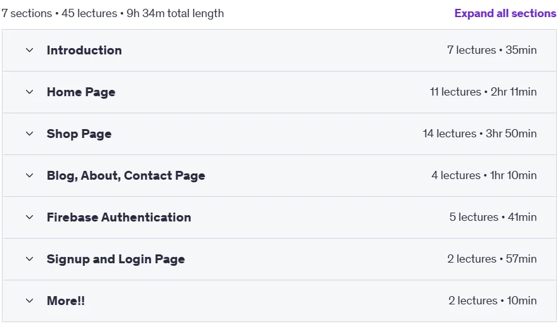The height and width of the screenshot is (324, 558).
Task: Select the Shop Page section heading
Action: coord(79,134)
